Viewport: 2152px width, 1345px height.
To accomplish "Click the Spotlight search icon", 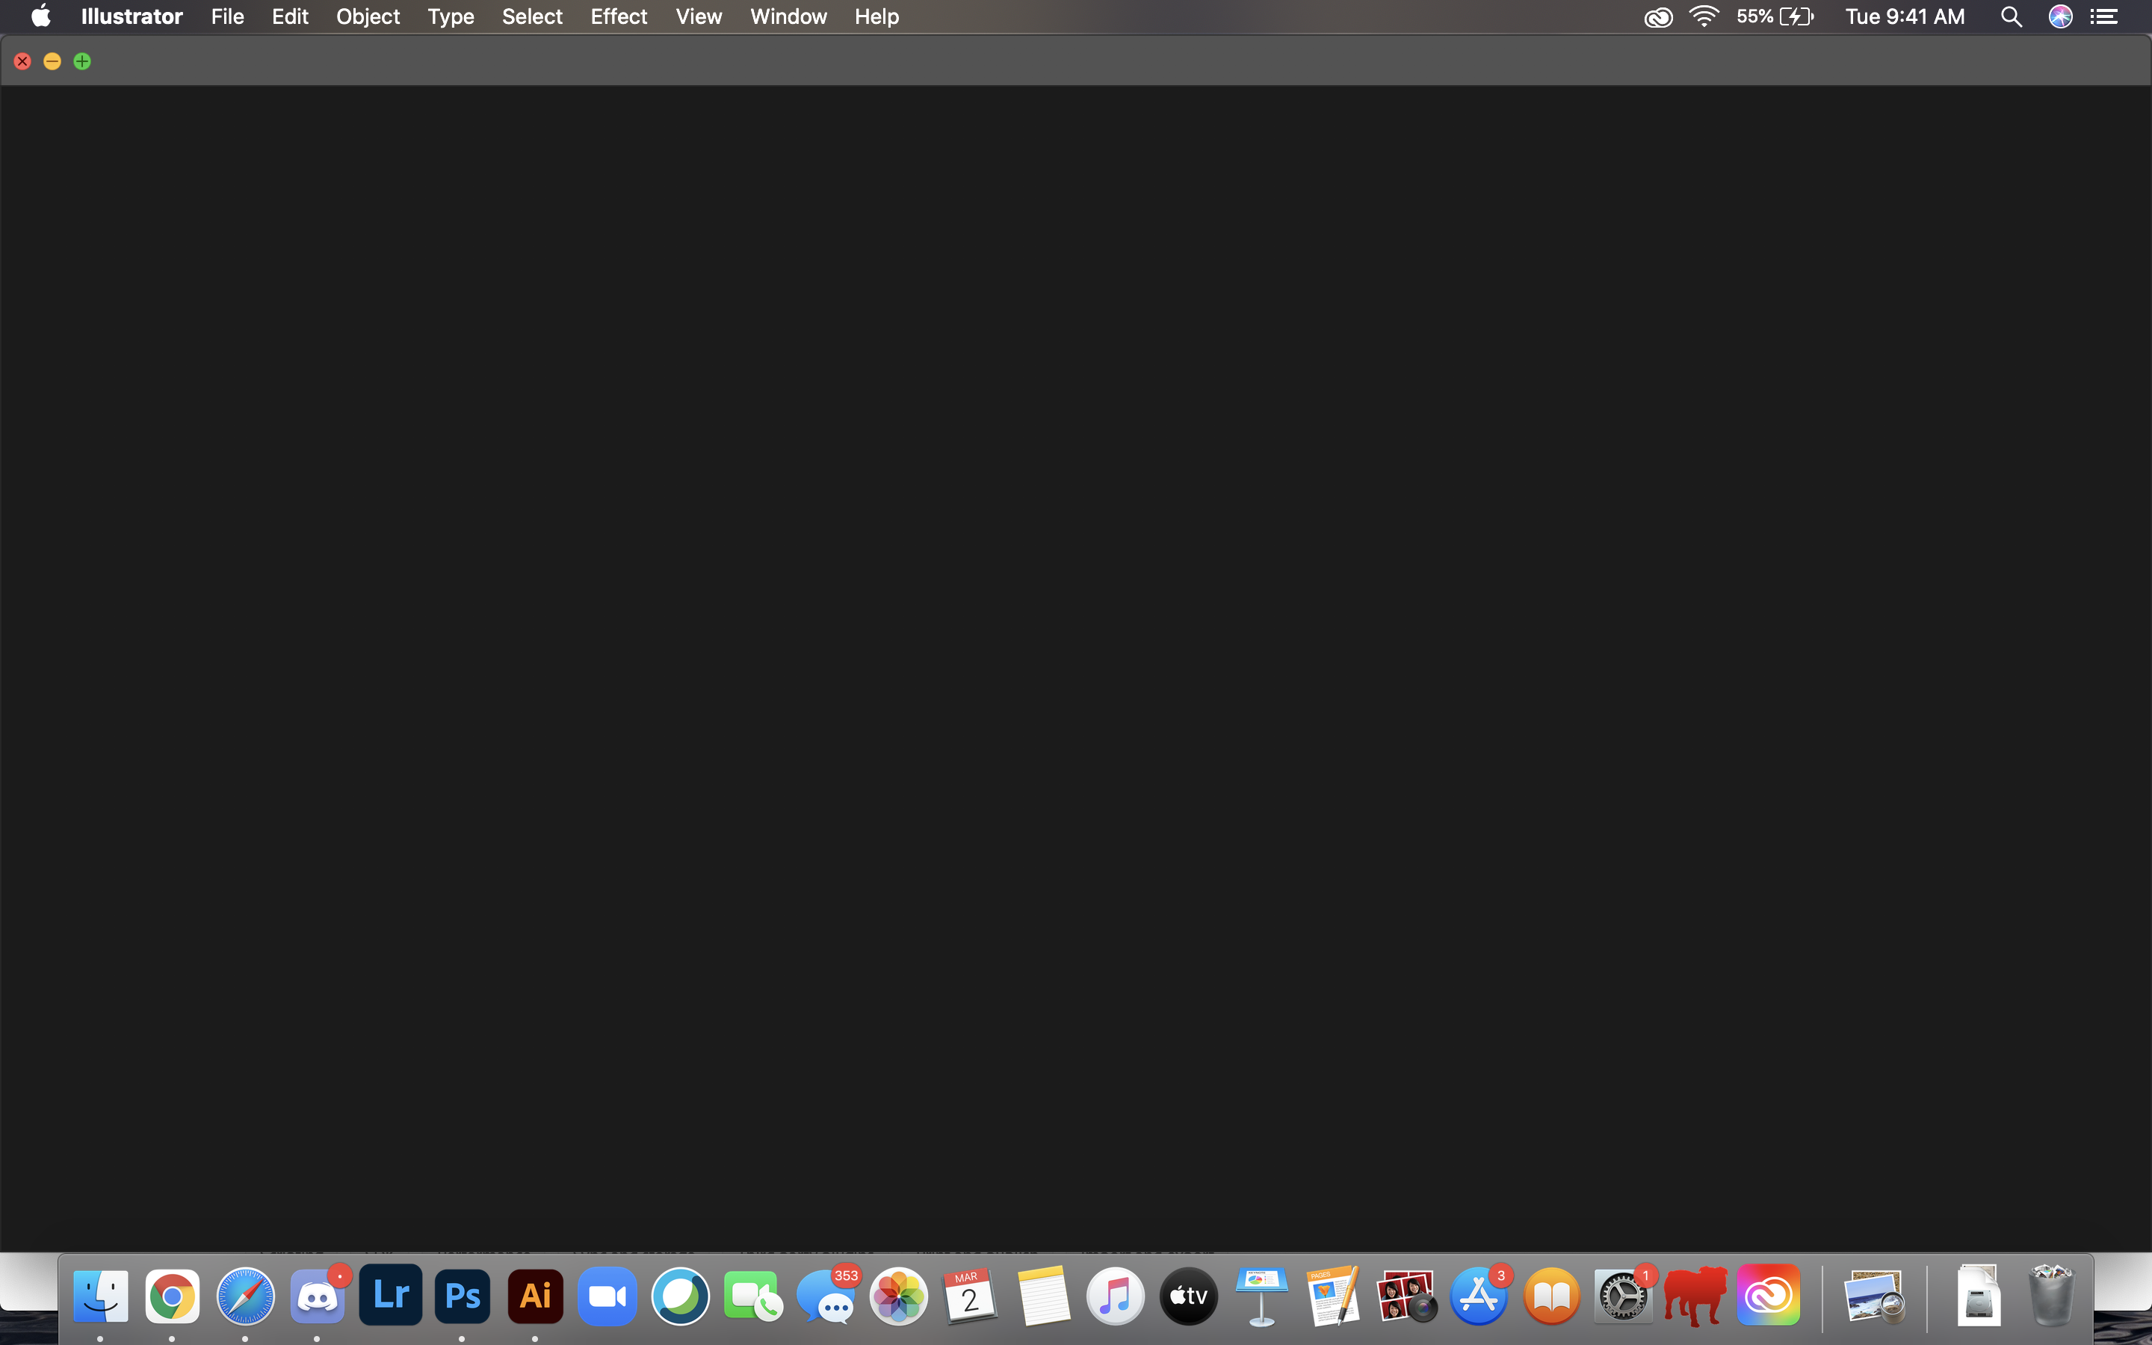I will coord(2011,16).
